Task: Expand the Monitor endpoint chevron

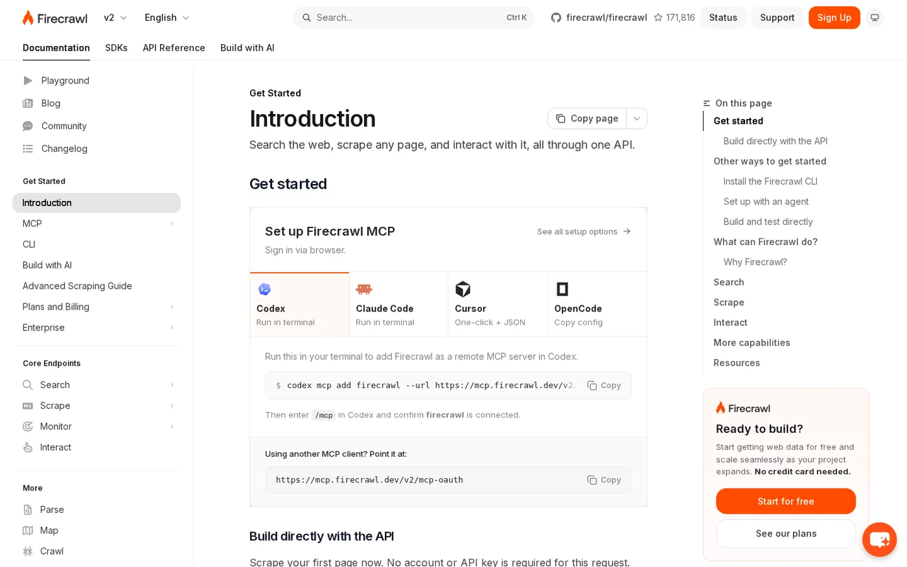Action: 172,426
